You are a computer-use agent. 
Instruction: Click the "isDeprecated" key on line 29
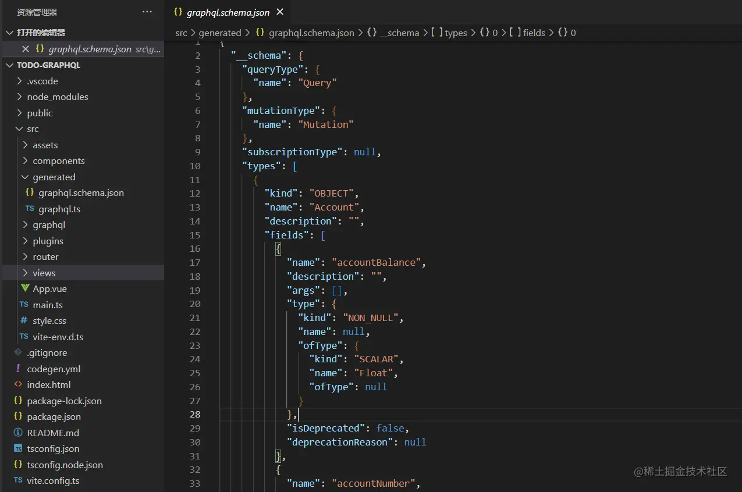coord(325,429)
